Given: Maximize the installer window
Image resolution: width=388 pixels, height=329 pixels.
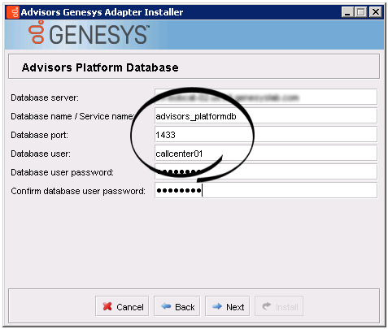Looking at the screenshot, I should [x=361, y=12].
